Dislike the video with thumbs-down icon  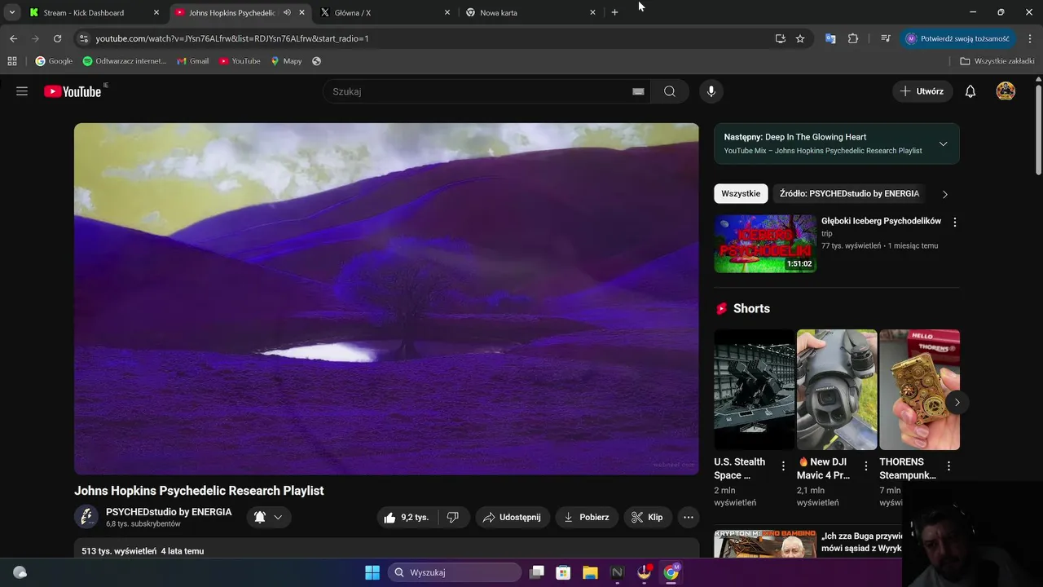click(453, 517)
